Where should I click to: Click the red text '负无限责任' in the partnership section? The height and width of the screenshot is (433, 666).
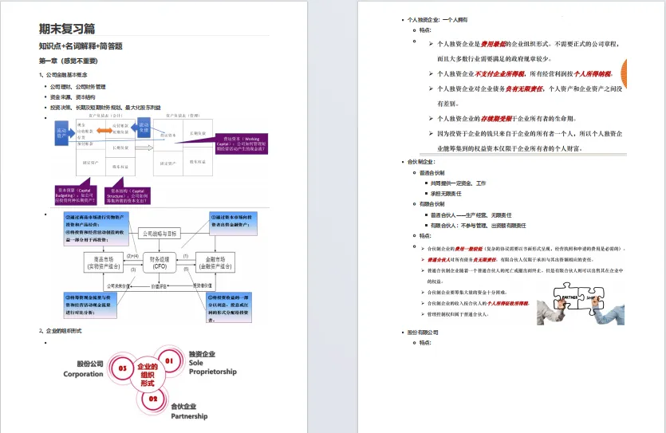pyautogui.click(x=485, y=260)
